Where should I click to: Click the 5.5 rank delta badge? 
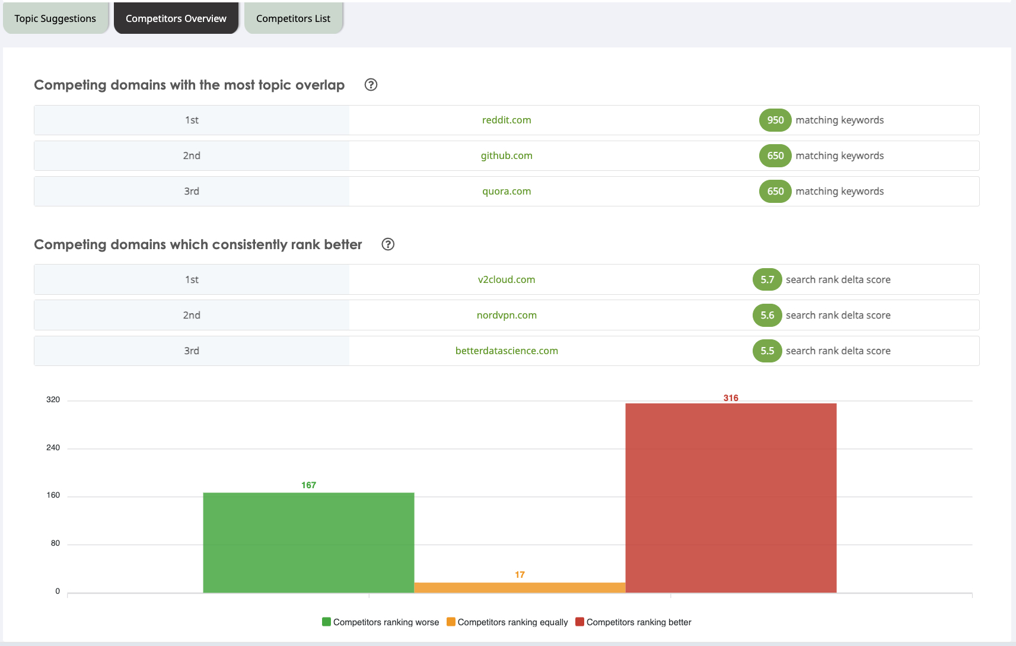coord(767,351)
